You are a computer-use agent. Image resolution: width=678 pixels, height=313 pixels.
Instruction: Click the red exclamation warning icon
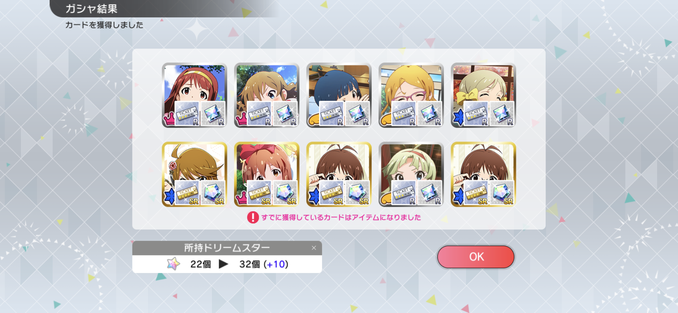pos(253,217)
